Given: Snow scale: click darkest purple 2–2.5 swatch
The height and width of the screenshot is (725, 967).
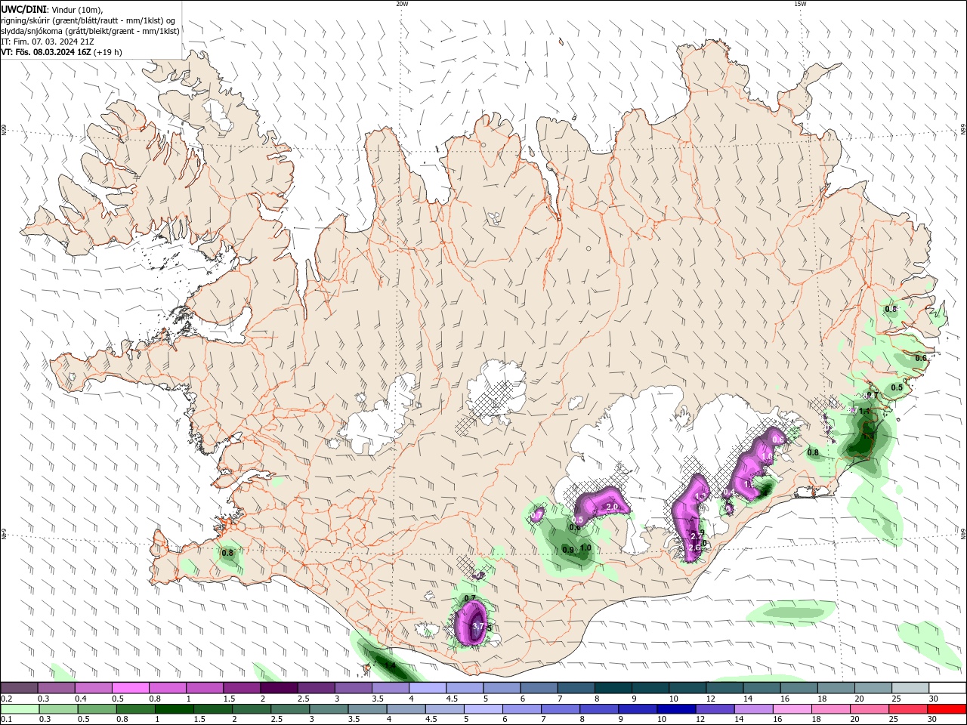Looking at the screenshot, I should point(279,687).
